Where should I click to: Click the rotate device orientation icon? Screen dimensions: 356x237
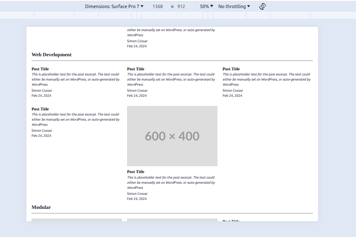pyautogui.click(x=263, y=6)
